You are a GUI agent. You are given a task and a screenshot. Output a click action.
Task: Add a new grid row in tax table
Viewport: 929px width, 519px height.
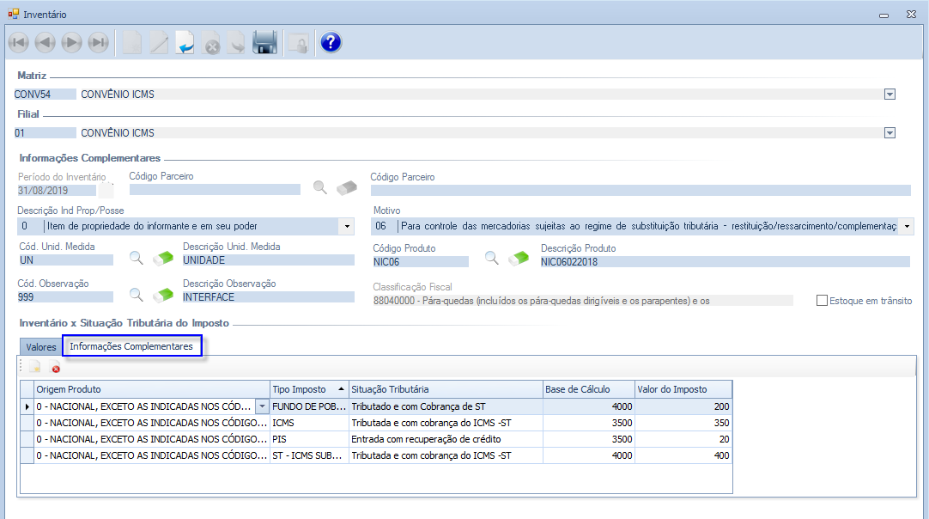[34, 369]
